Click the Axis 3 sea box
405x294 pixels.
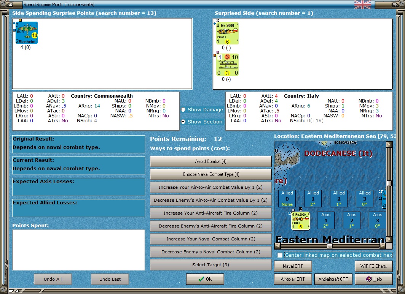pos(377,220)
